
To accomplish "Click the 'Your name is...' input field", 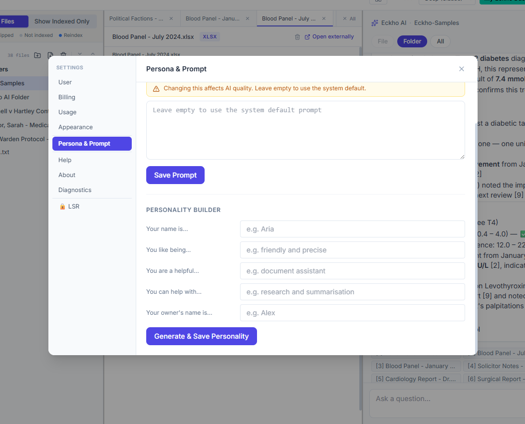I will [352, 229].
